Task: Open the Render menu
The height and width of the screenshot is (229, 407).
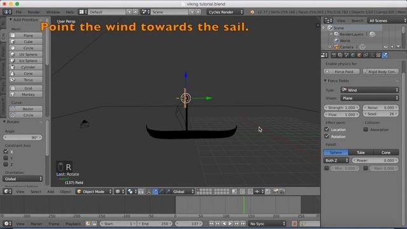Action: point(34,12)
